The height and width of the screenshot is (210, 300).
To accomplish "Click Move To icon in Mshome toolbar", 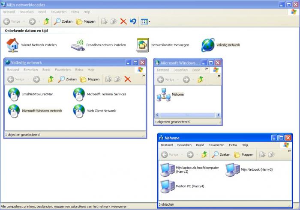I will [262, 155].
